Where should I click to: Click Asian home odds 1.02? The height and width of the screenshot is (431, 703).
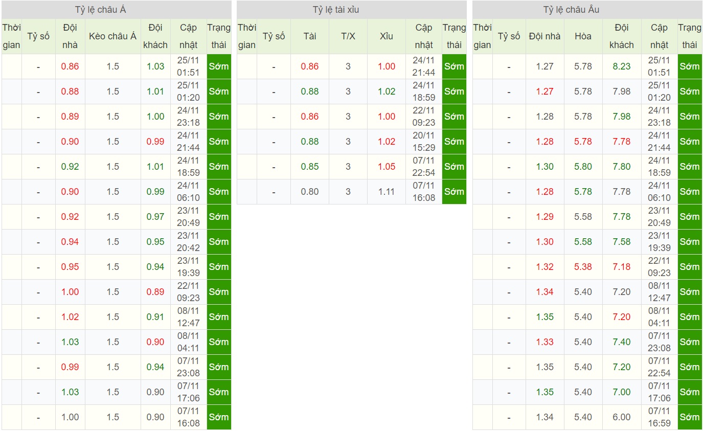70,317
